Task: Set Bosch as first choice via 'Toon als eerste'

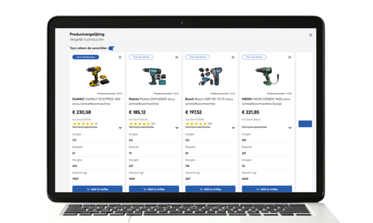Action: 197,57
